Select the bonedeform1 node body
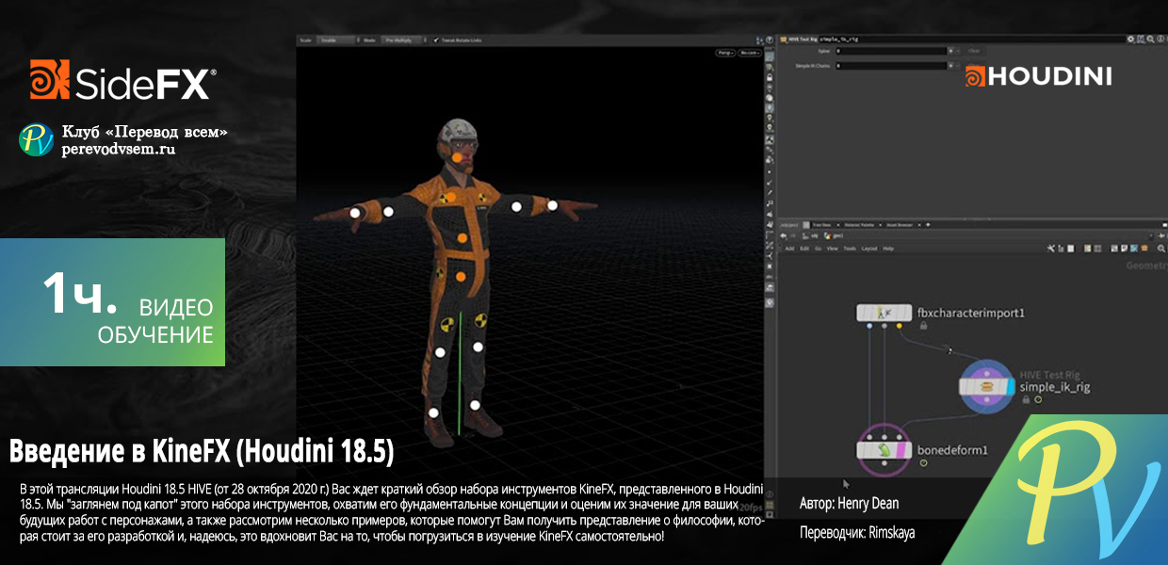 (884, 451)
